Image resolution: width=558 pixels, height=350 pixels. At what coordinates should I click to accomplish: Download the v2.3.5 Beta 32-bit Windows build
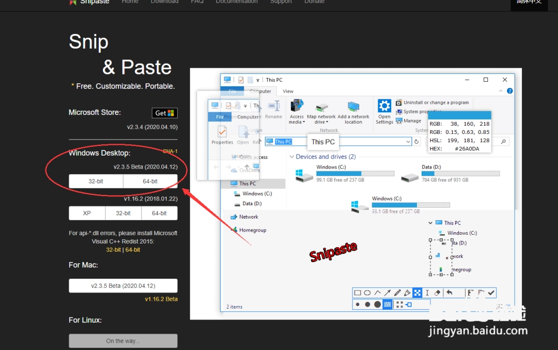(96, 181)
